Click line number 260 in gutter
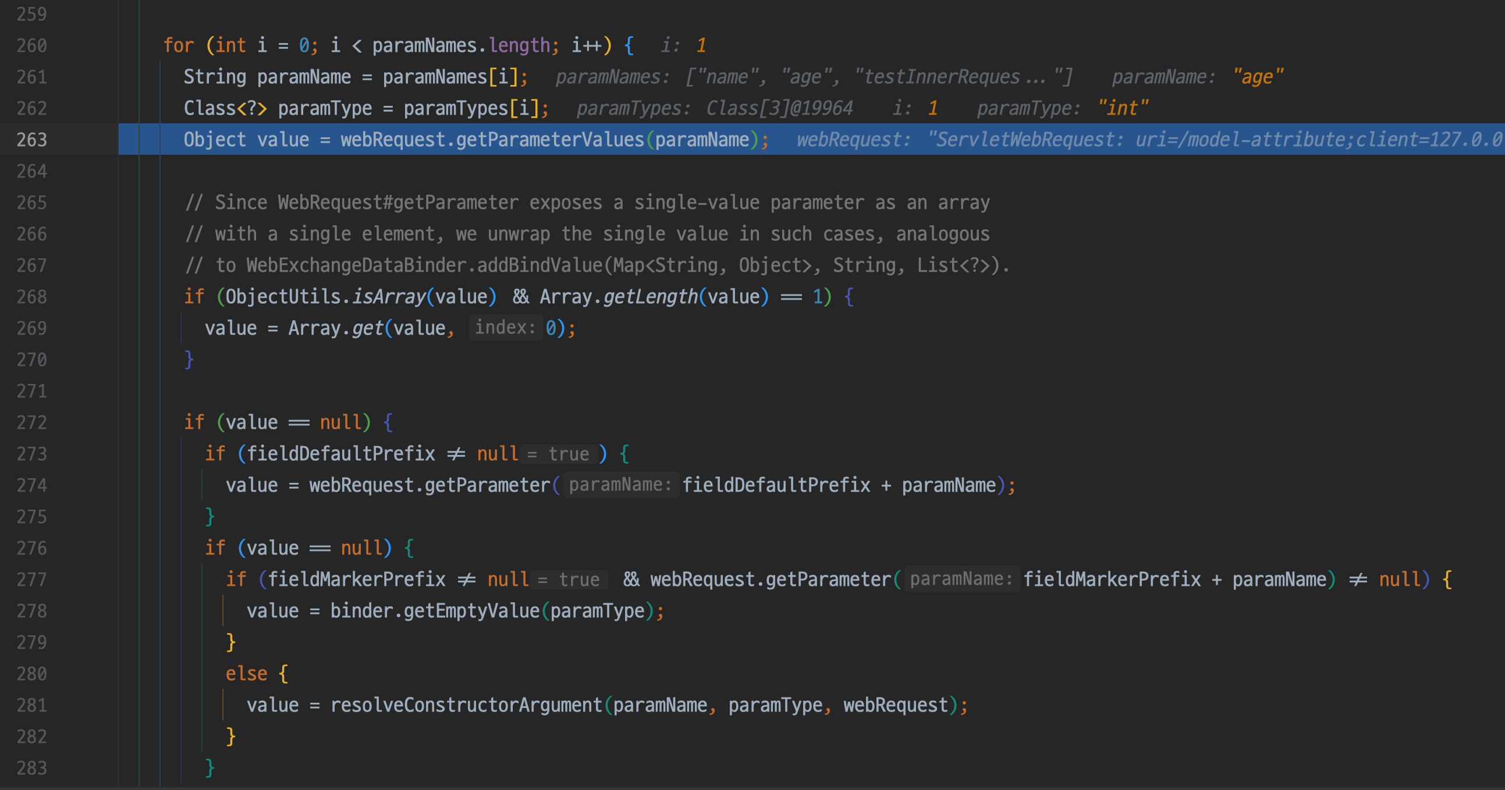 (31, 45)
